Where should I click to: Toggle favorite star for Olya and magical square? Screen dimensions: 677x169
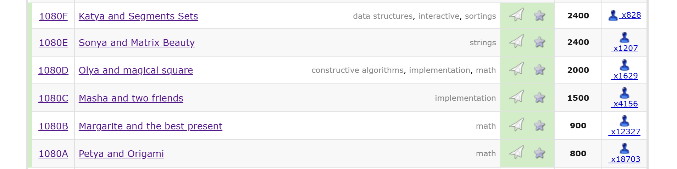point(539,70)
